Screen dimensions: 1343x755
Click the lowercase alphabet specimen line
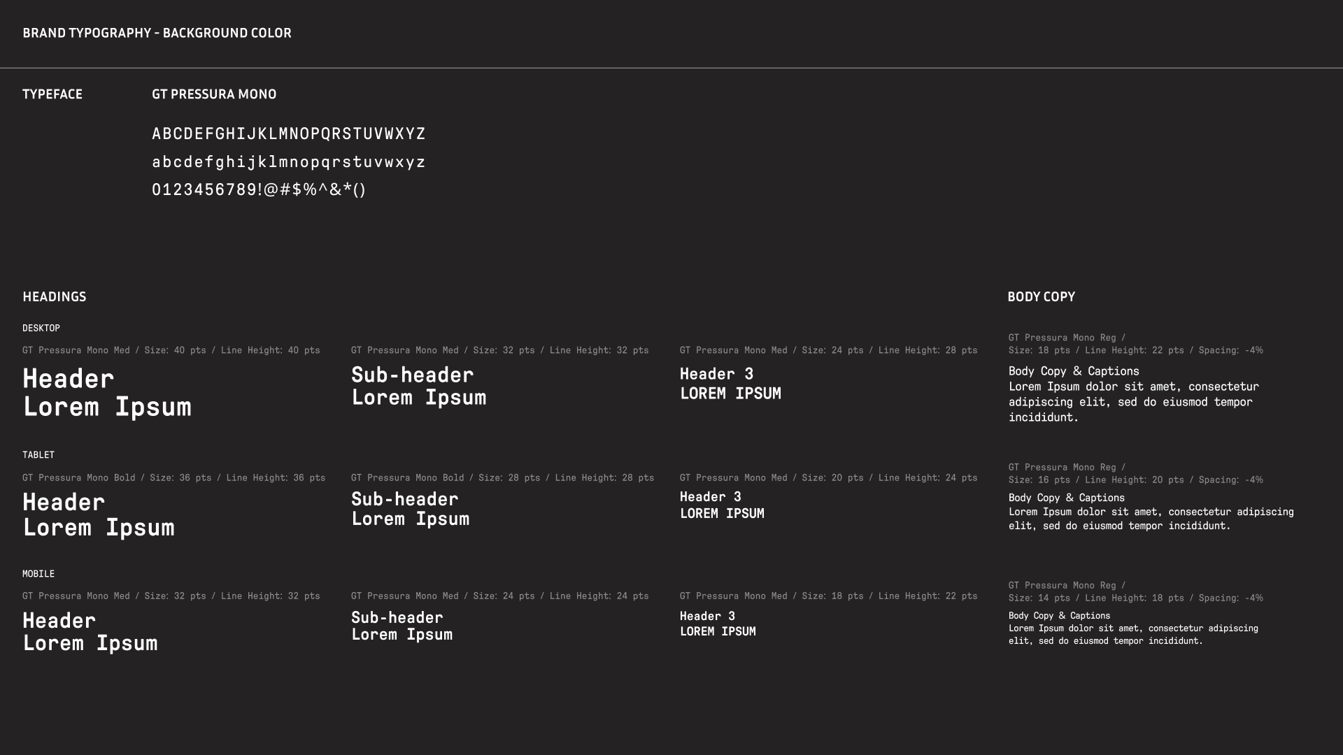point(288,162)
